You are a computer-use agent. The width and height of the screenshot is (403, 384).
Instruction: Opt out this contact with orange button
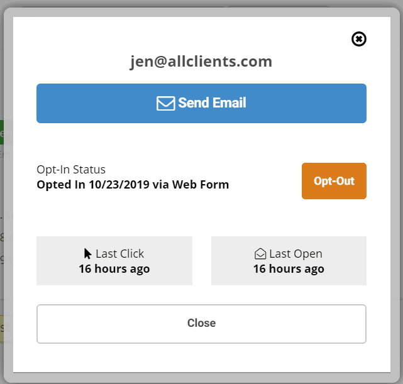point(334,181)
